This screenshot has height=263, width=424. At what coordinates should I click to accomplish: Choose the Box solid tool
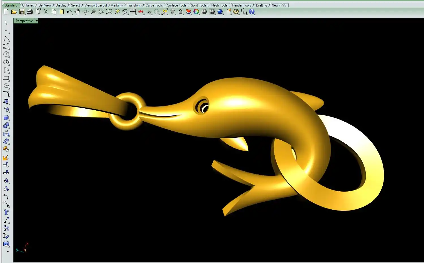[x=6, y=118]
